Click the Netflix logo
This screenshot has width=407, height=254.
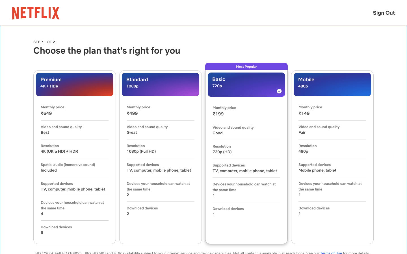pyautogui.click(x=36, y=13)
